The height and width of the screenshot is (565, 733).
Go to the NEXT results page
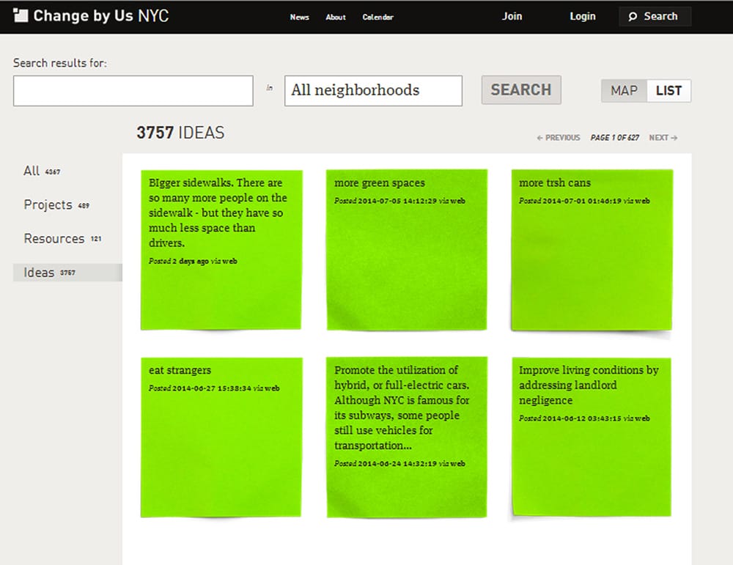pos(663,138)
